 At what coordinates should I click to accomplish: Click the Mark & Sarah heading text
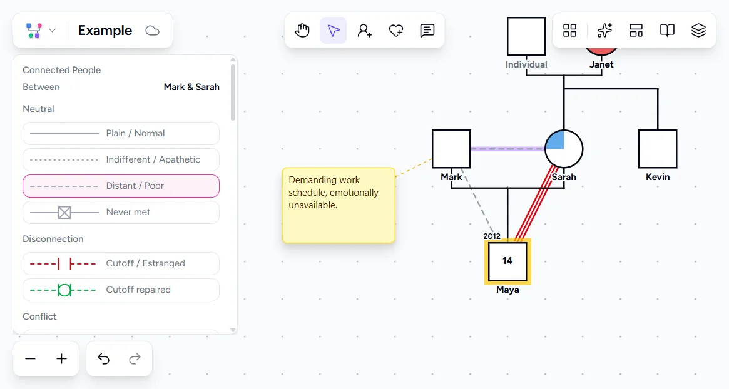[x=191, y=87]
